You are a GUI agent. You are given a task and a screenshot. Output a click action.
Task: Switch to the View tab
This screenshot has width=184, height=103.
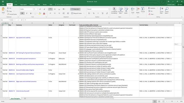point(51,5)
